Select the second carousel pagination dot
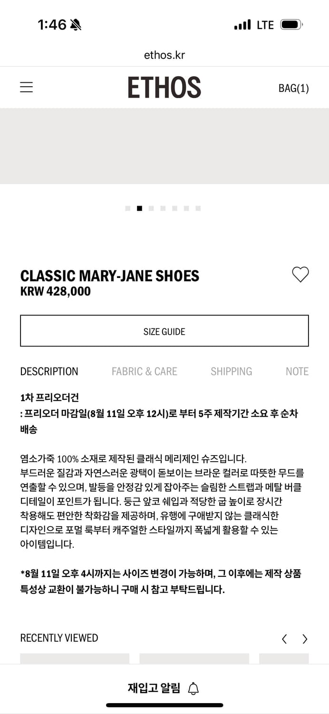The image size is (329, 714). pos(139,208)
